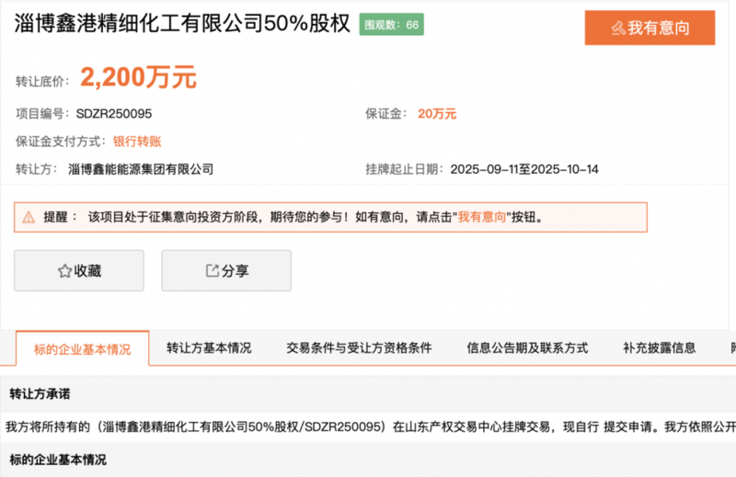Click the gavel icon in 我有意向 button
Viewport: 736px width, 477px height.
click(618, 28)
